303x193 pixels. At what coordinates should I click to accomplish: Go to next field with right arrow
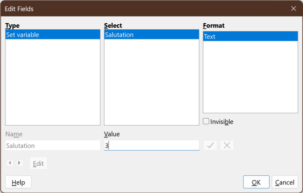pyautogui.click(x=19, y=163)
